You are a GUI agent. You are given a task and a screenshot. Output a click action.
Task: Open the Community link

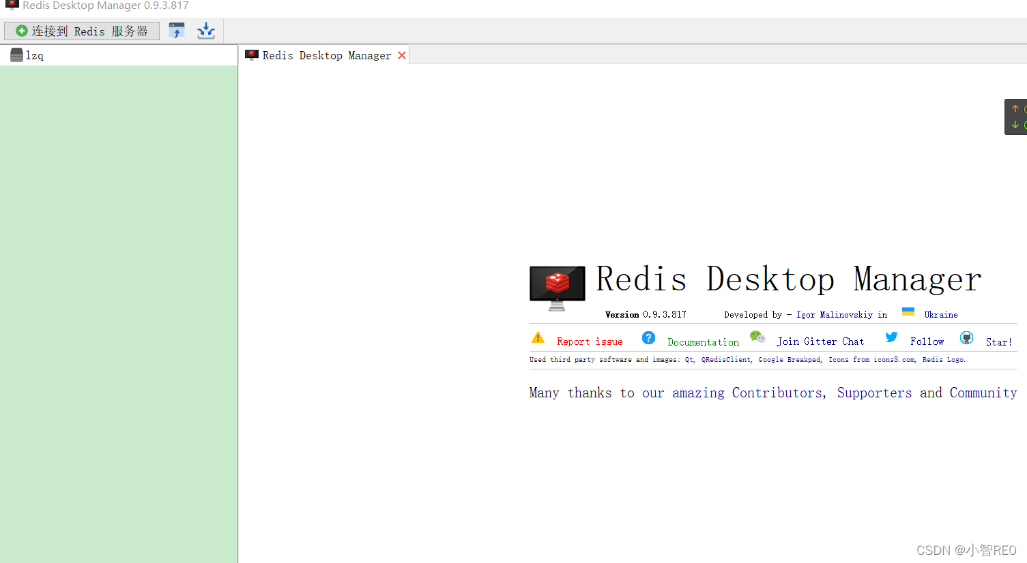(983, 393)
